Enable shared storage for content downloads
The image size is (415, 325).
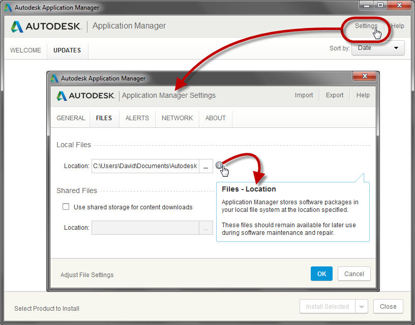66,207
